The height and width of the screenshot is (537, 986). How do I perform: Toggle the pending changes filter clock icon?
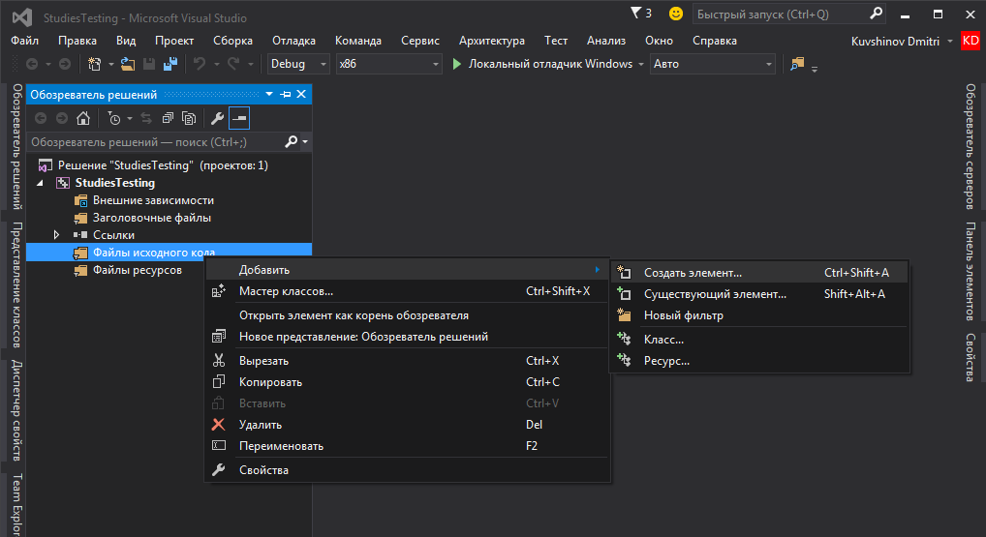coord(113,118)
